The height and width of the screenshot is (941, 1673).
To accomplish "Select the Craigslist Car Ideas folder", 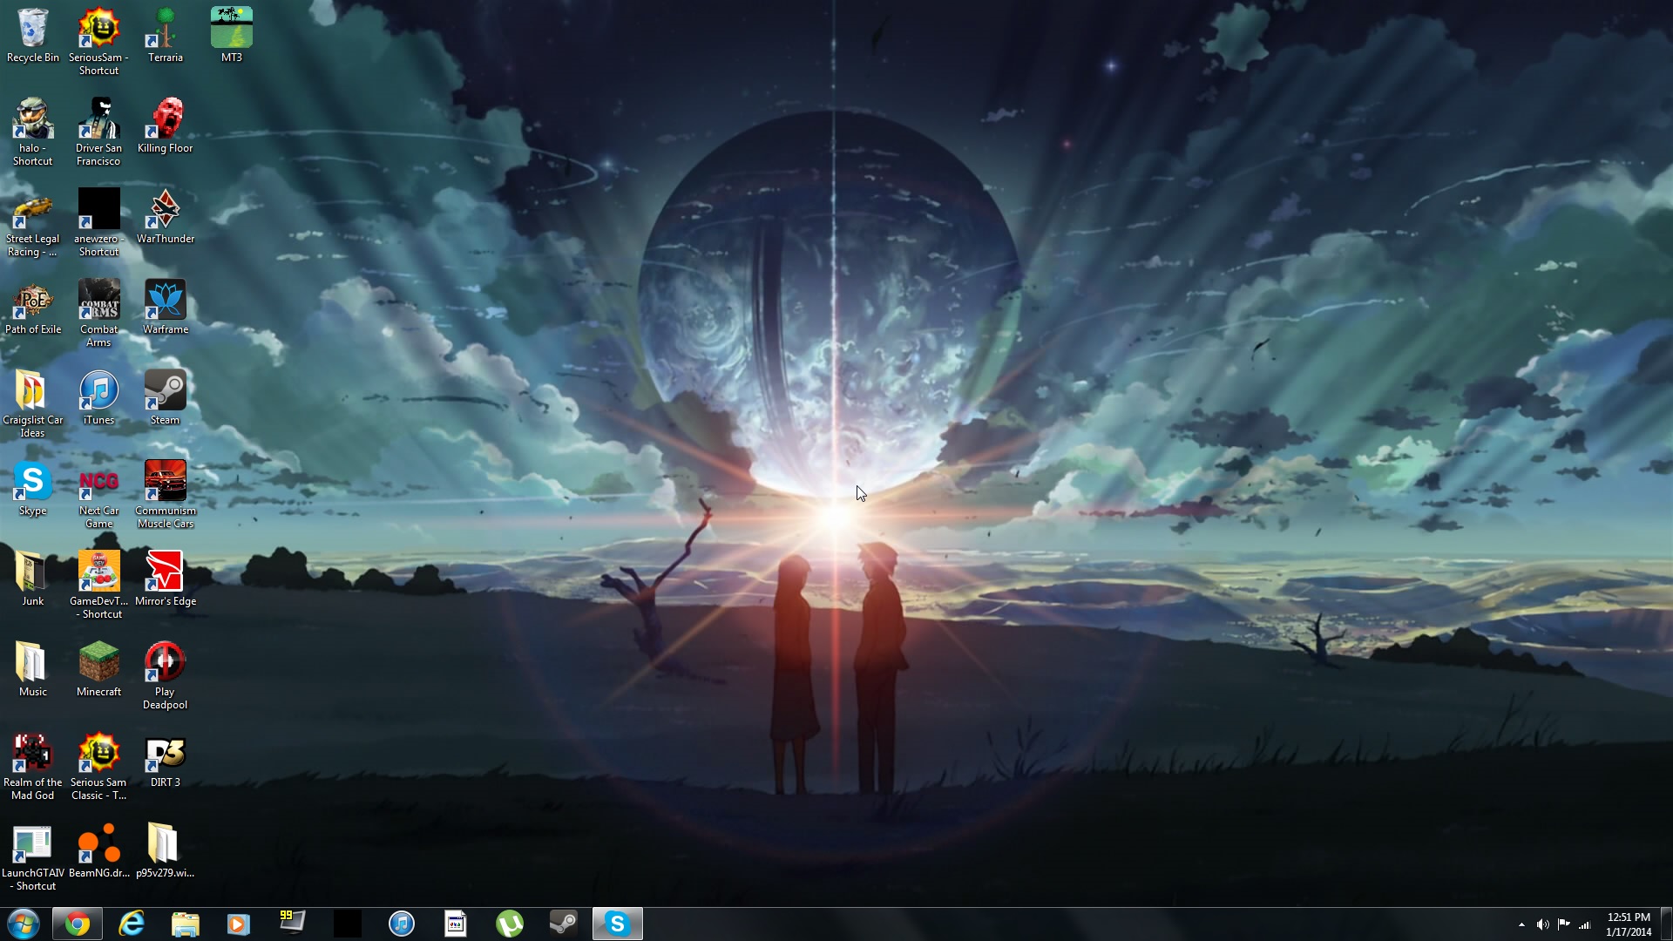I will click(x=33, y=404).
